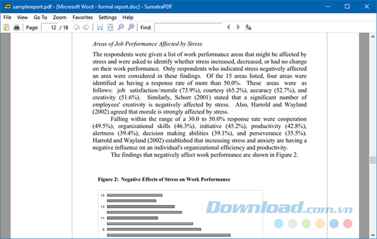
Task: Click chart axis label '9'
Action: coord(104,230)
